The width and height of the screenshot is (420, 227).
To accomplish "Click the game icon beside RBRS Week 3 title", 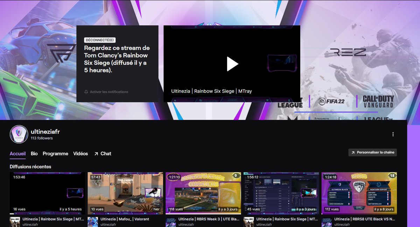I will 171,222.
